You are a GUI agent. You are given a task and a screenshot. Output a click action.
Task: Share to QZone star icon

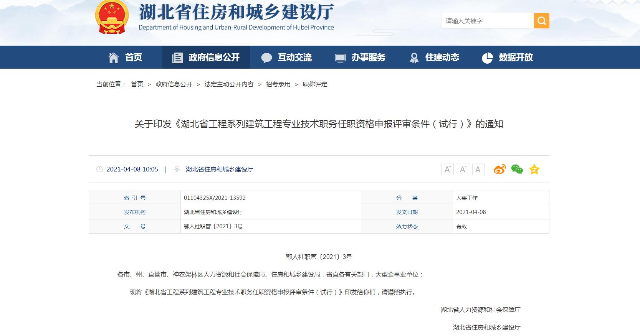pos(534,169)
